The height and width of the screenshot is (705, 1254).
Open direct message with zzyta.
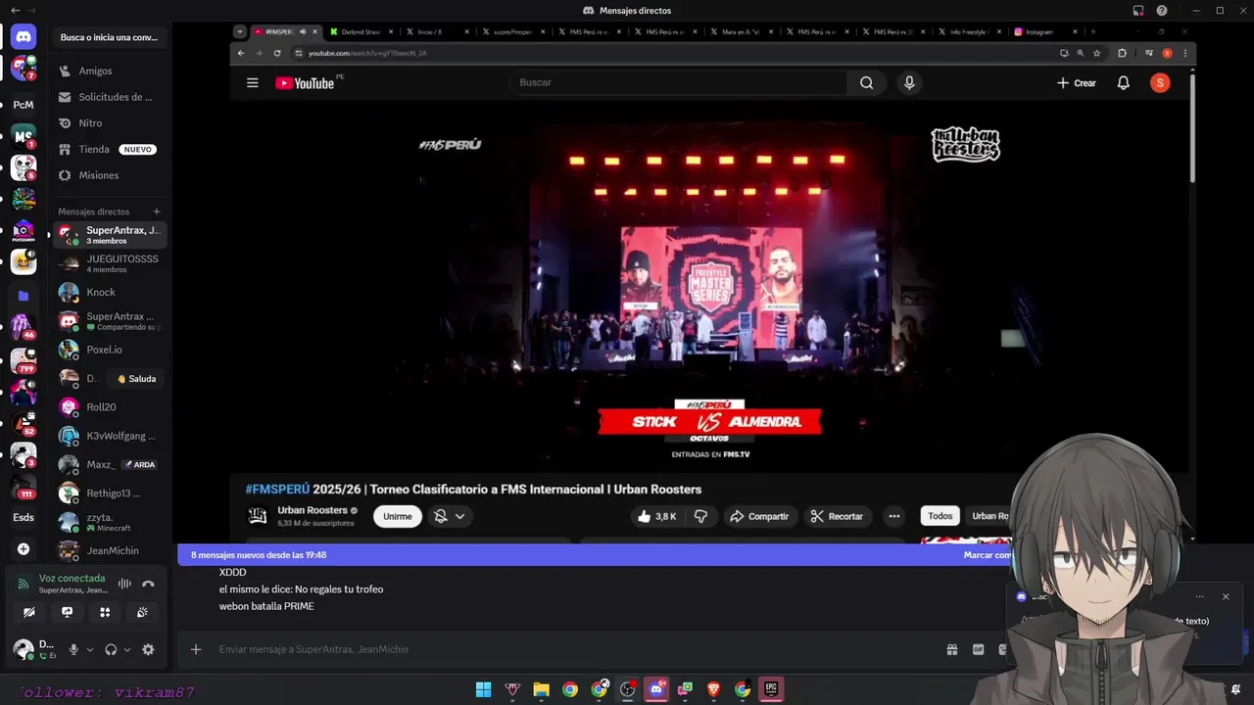pyautogui.click(x=109, y=522)
